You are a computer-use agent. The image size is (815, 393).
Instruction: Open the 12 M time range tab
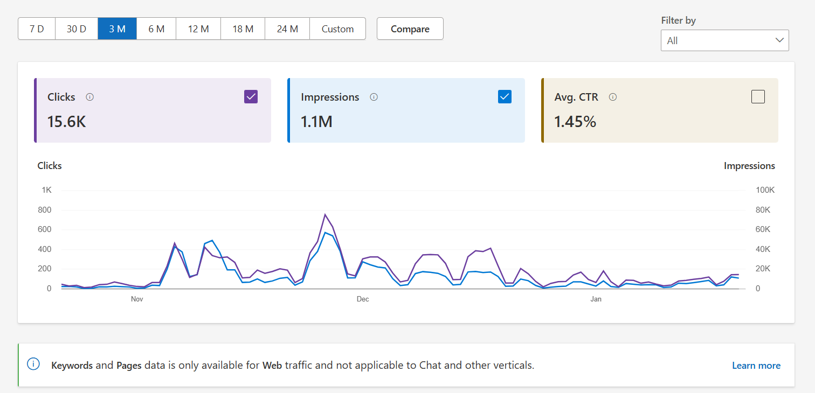click(x=198, y=29)
